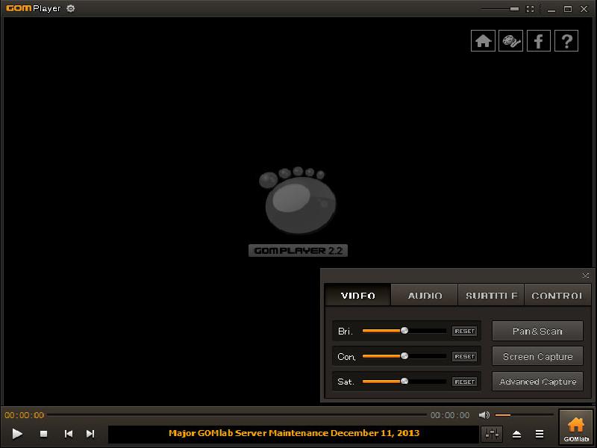Toggle the control panel equalizer icon
The image size is (597, 448).
coord(492,434)
